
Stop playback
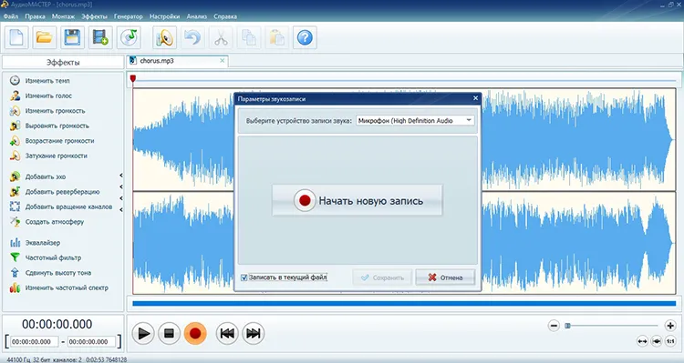coord(169,334)
